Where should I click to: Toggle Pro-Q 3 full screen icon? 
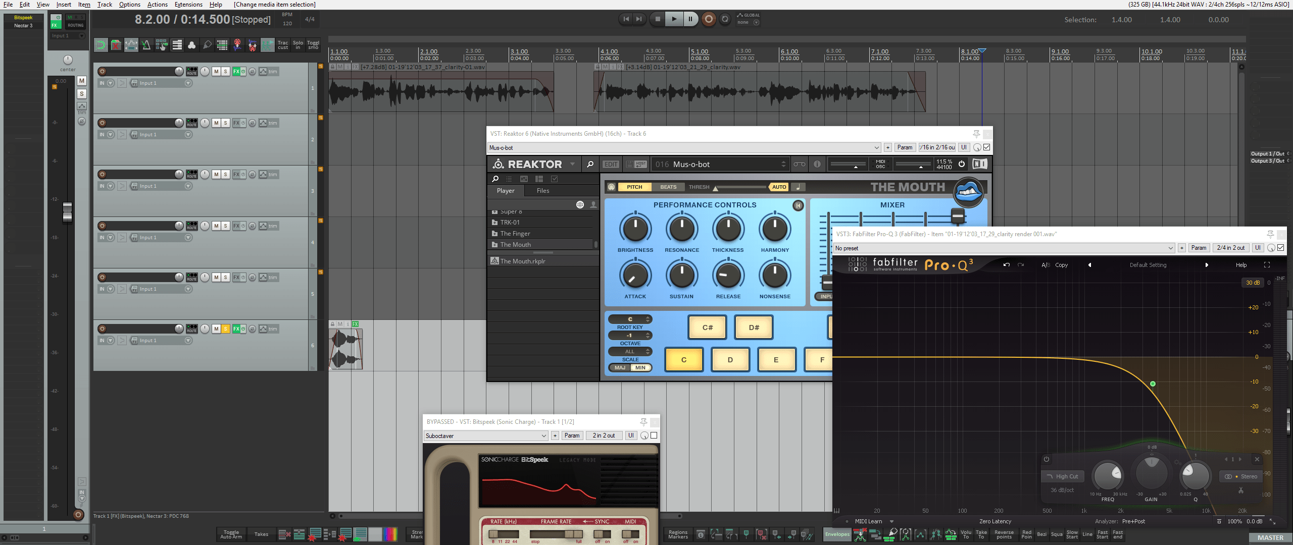1267,265
